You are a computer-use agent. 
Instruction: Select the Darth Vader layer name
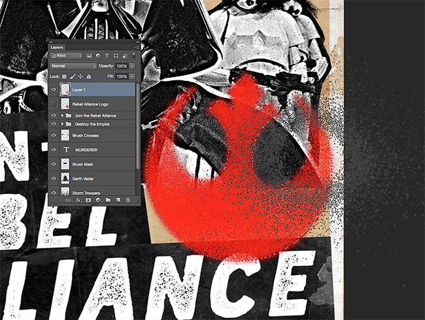point(83,179)
